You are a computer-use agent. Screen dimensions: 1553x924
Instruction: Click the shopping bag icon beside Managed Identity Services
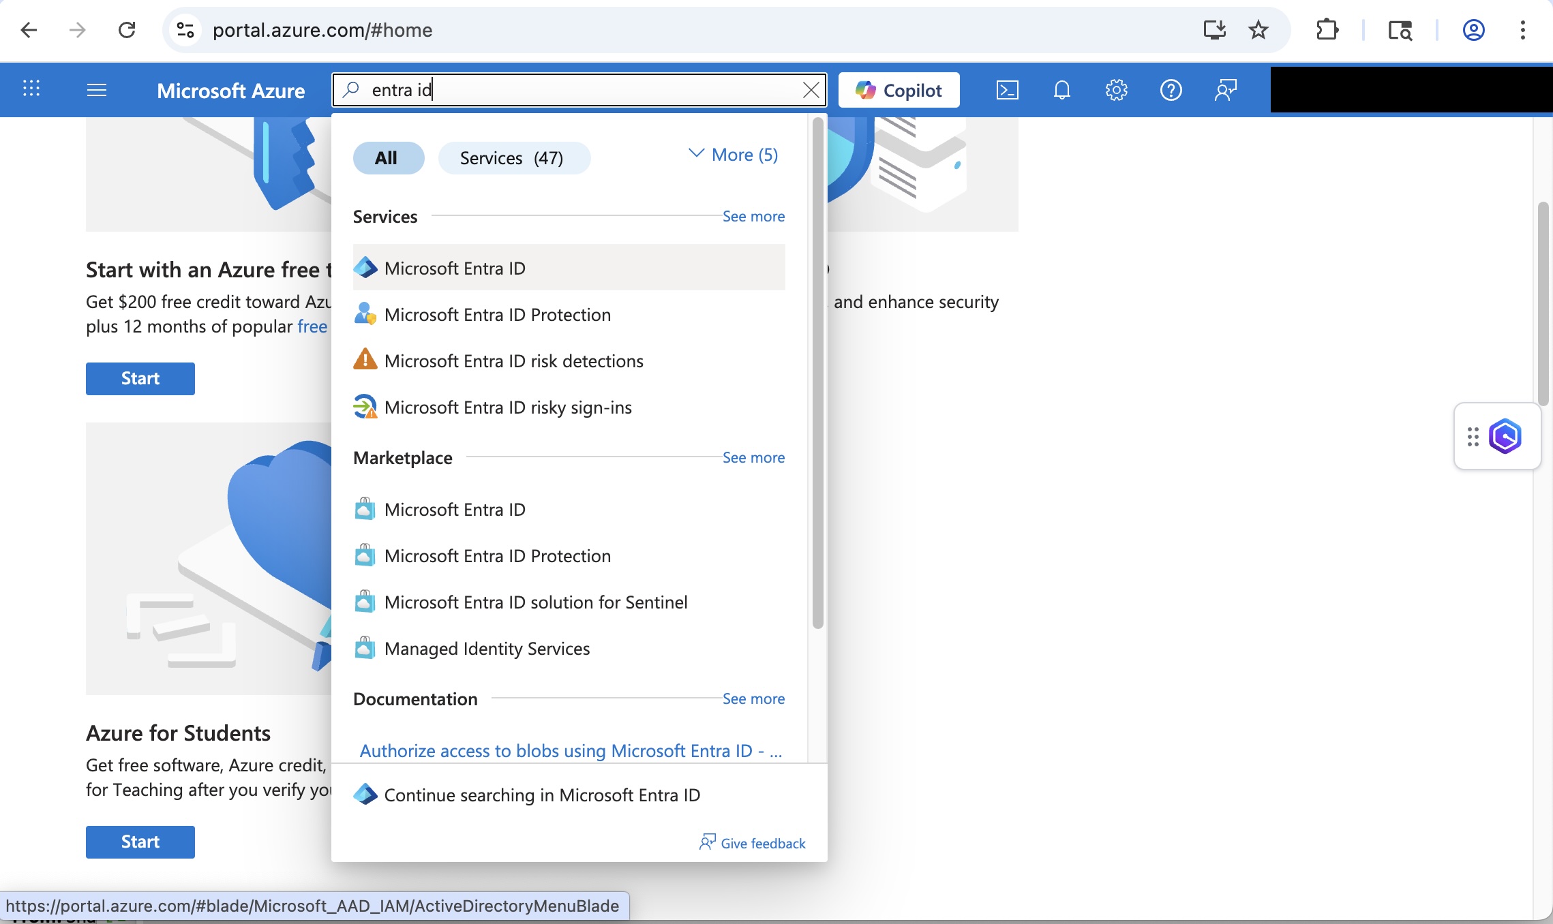pyautogui.click(x=365, y=648)
